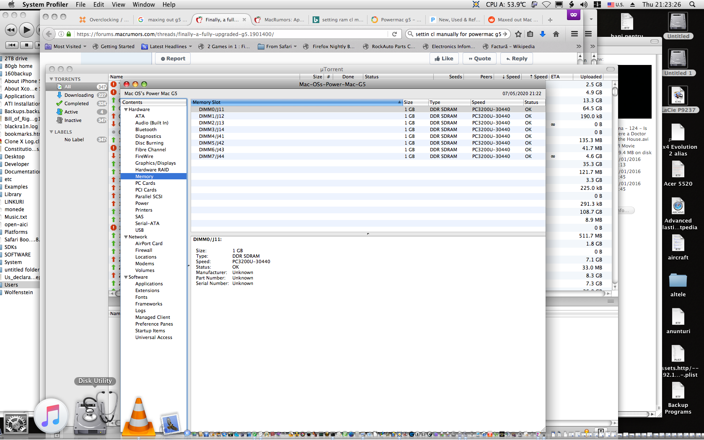Collapse the Software section triangle

click(126, 277)
